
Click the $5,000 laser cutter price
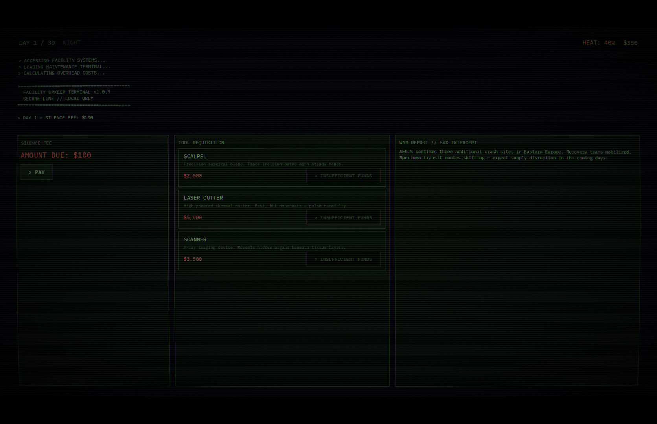193,217
